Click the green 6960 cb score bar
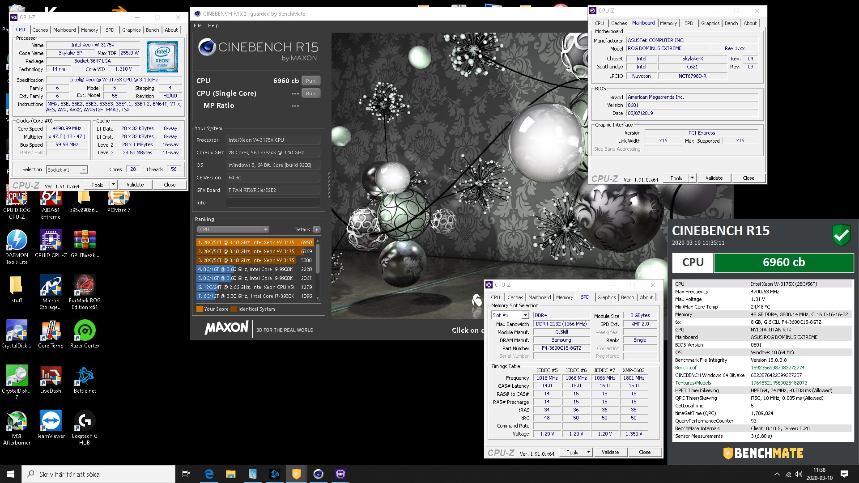Image resolution: width=859 pixels, height=483 pixels. coord(783,263)
